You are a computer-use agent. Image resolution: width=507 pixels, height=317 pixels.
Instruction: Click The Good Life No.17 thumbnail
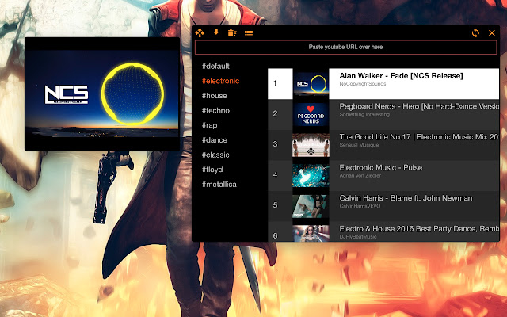click(311, 145)
